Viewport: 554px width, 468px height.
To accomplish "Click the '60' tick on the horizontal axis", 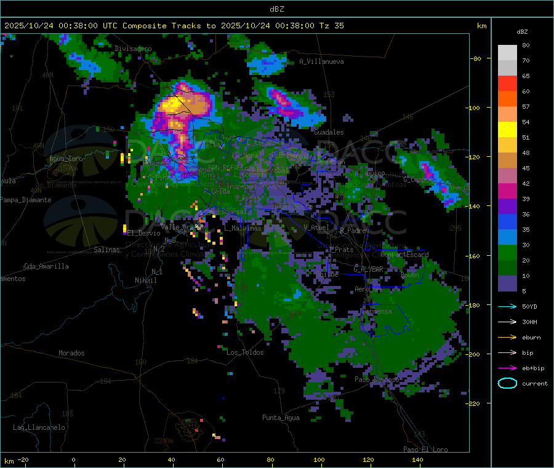I will pos(220,459).
